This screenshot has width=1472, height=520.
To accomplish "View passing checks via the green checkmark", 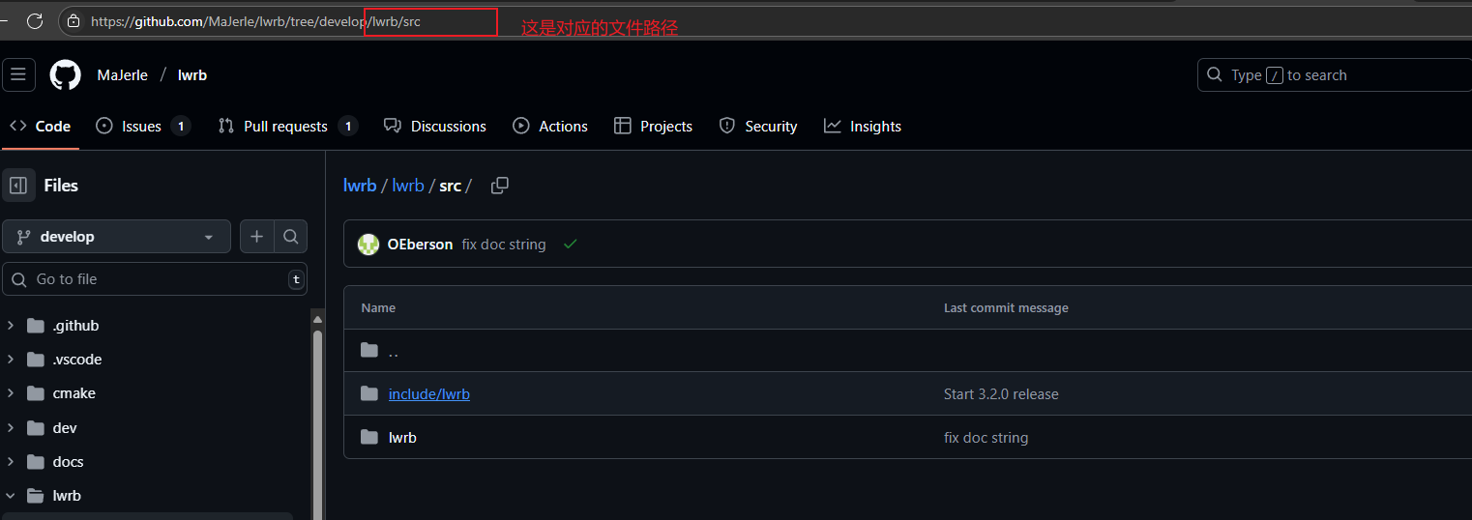I will tap(571, 245).
